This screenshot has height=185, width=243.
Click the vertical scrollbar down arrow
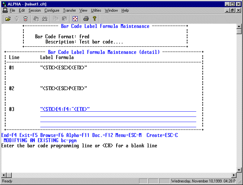pyautogui.click(x=239, y=170)
